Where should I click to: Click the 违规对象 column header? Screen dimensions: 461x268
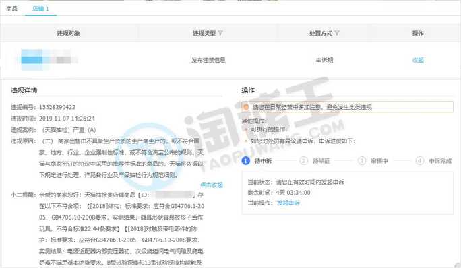tap(69, 33)
